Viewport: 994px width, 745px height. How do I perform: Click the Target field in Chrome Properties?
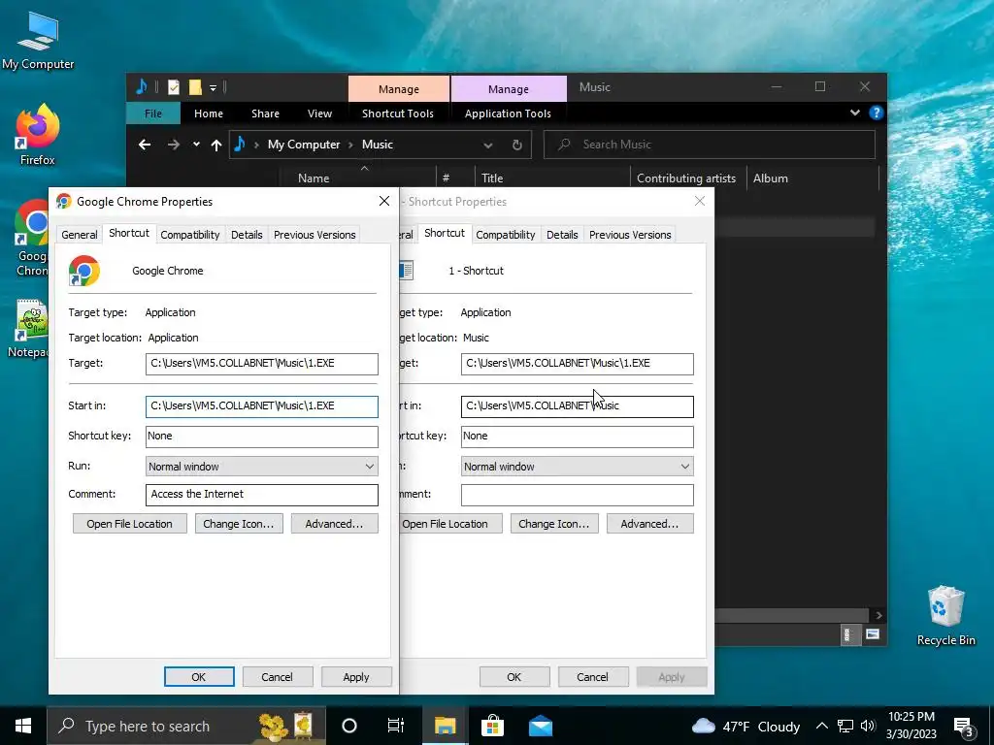coord(262,364)
